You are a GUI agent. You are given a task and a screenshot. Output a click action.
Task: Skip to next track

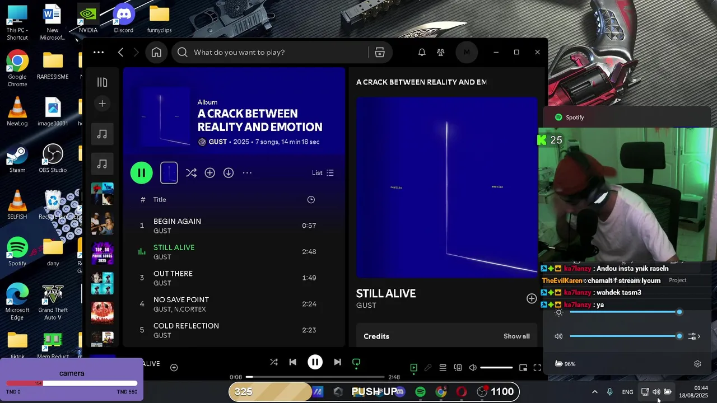337,362
